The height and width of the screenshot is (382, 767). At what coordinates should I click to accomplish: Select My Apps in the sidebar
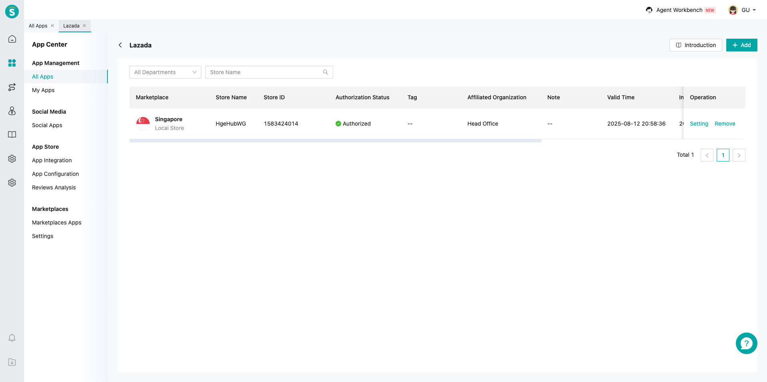(x=43, y=90)
